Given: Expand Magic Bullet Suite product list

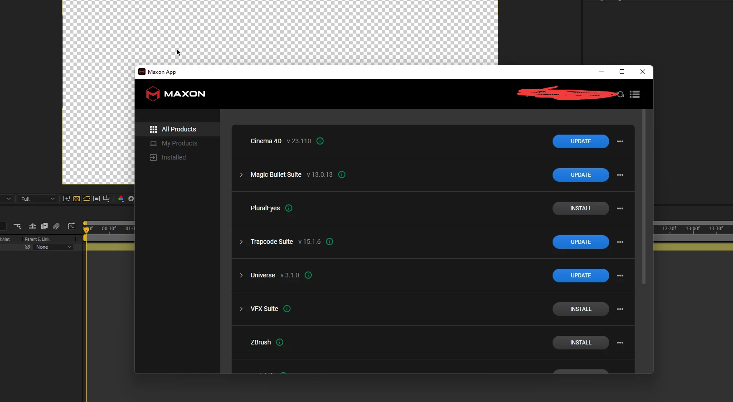Looking at the screenshot, I should 241,174.
